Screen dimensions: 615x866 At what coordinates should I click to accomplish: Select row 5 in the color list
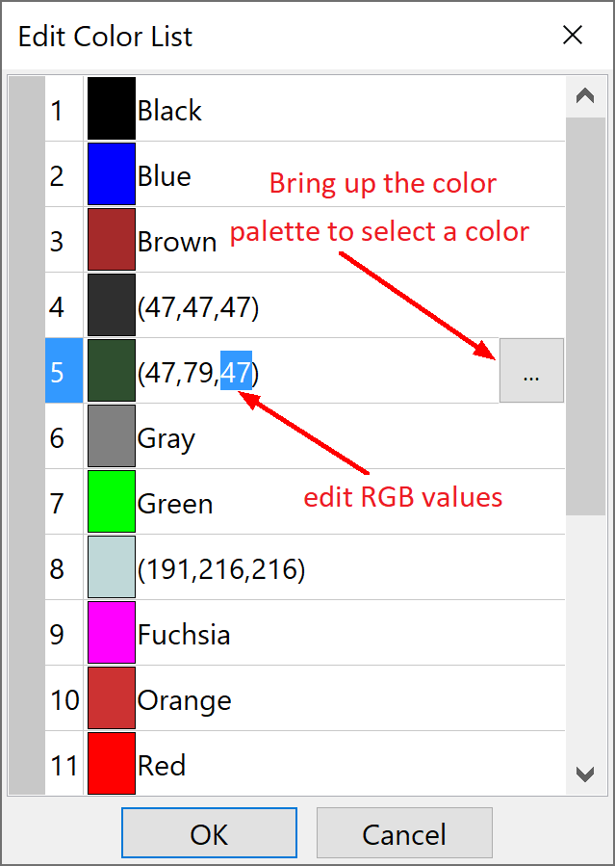pos(64,371)
